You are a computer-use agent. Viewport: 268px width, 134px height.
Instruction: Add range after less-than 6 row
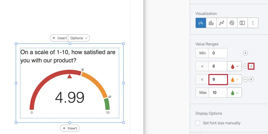coord(251,66)
